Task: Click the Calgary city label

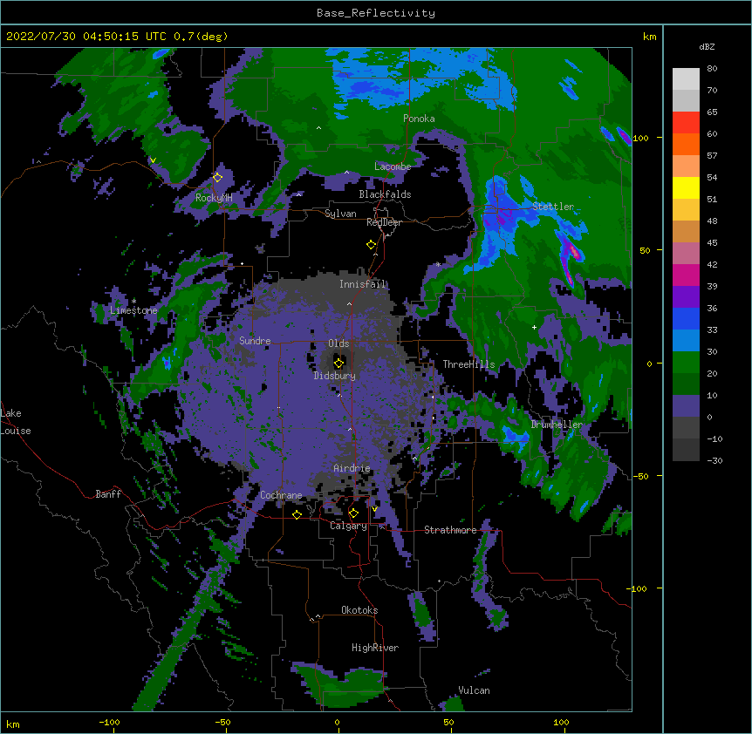Action: pos(348,526)
